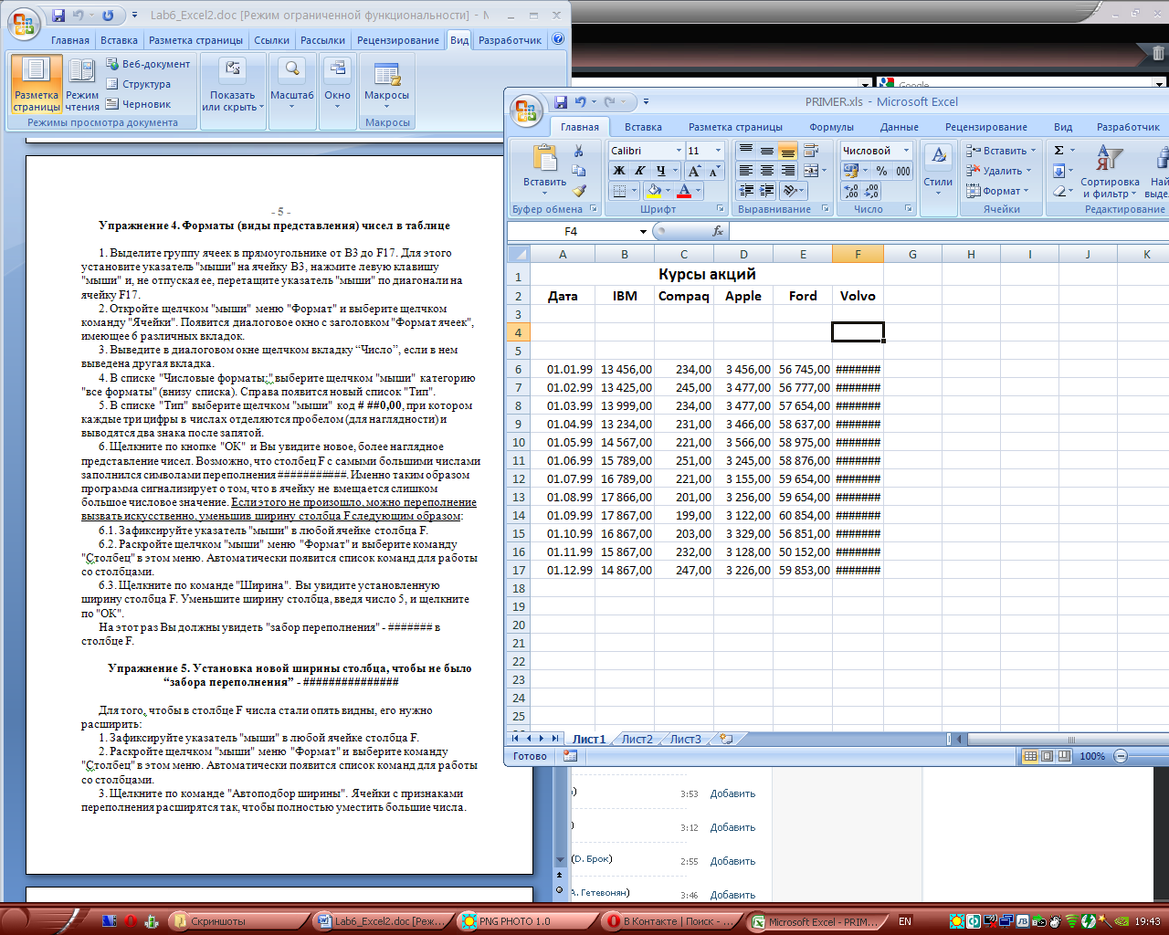The image size is (1169, 935).
Task: Click the fx insert function icon
Action: (x=718, y=231)
